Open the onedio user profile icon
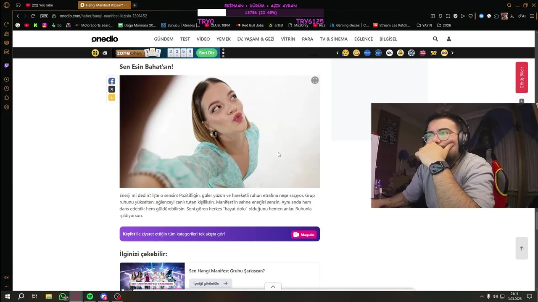538x302 pixels. (x=448, y=39)
